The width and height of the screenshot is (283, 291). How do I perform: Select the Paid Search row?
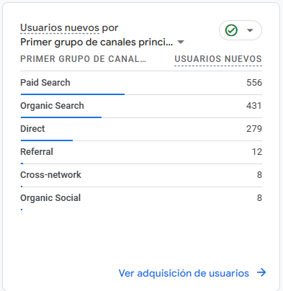pos(141,83)
